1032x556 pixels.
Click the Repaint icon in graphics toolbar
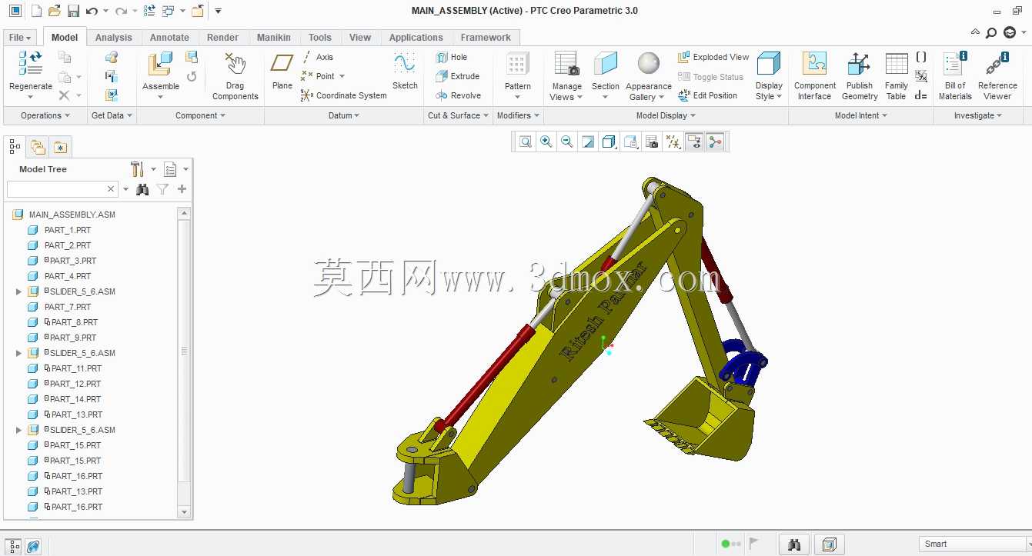click(588, 141)
